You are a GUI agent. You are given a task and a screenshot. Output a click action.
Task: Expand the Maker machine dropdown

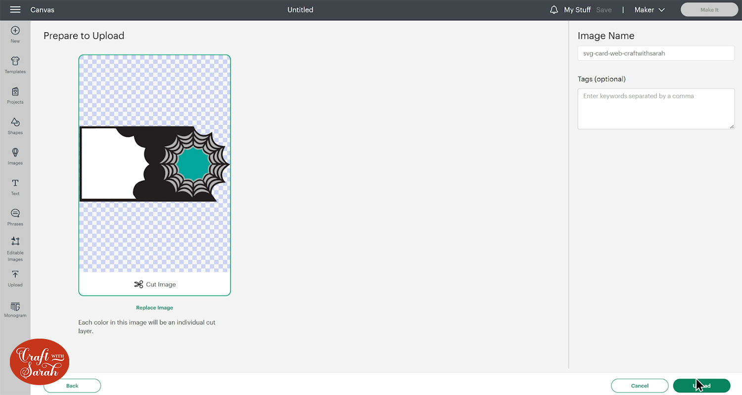[x=649, y=10]
